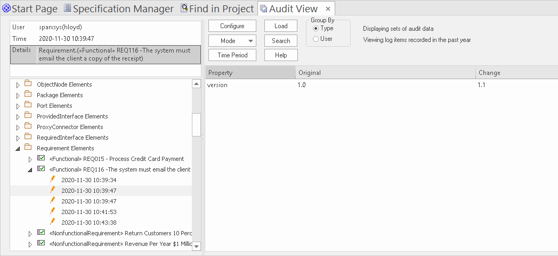The width and height of the screenshot is (558, 256).
Task: Click pencil icon for 10:43:38 log entry
Action: pos(53,222)
